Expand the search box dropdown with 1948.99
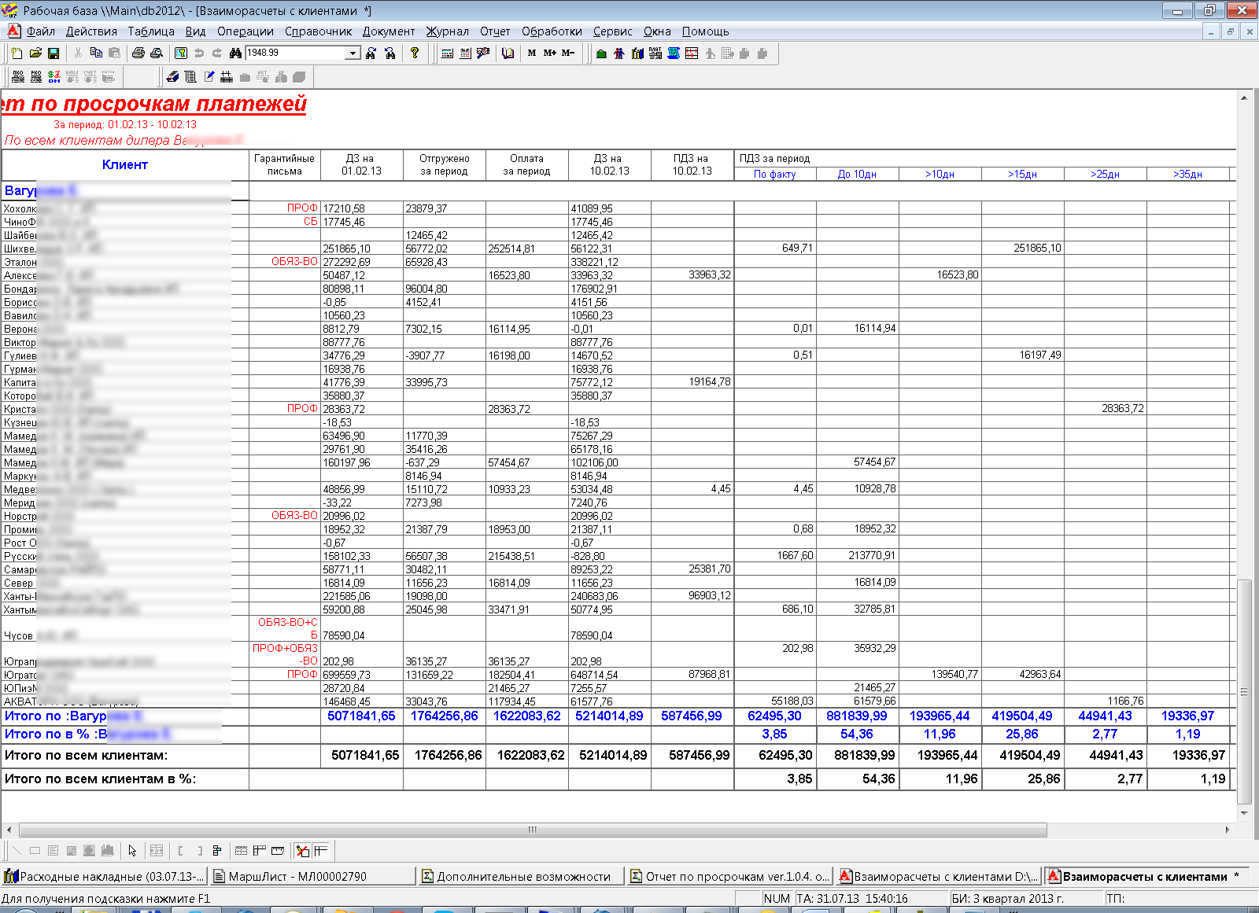The image size is (1259, 913). click(x=353, y=53)
